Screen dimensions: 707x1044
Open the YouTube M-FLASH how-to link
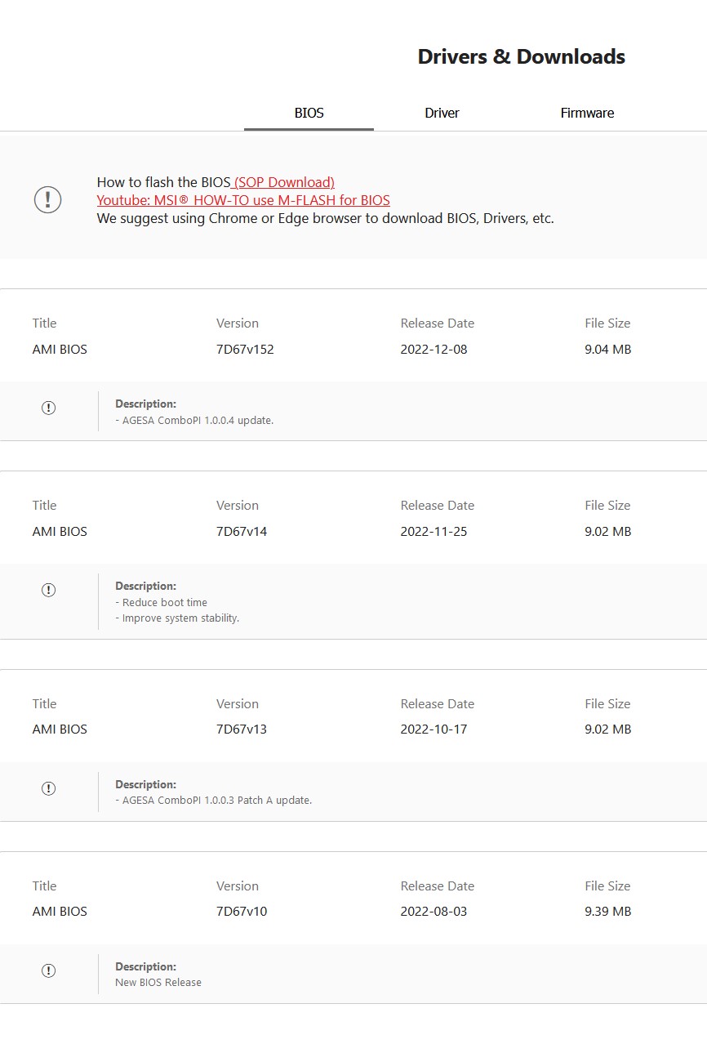pos(243,200)
